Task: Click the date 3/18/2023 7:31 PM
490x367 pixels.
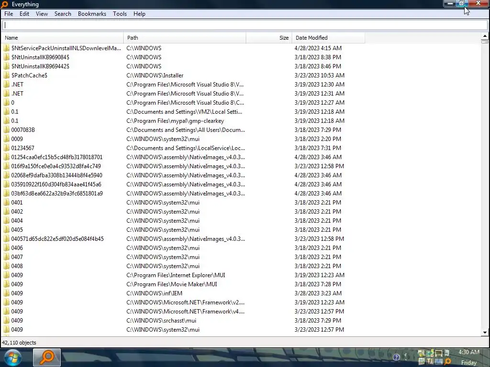Action: point(318,148)
